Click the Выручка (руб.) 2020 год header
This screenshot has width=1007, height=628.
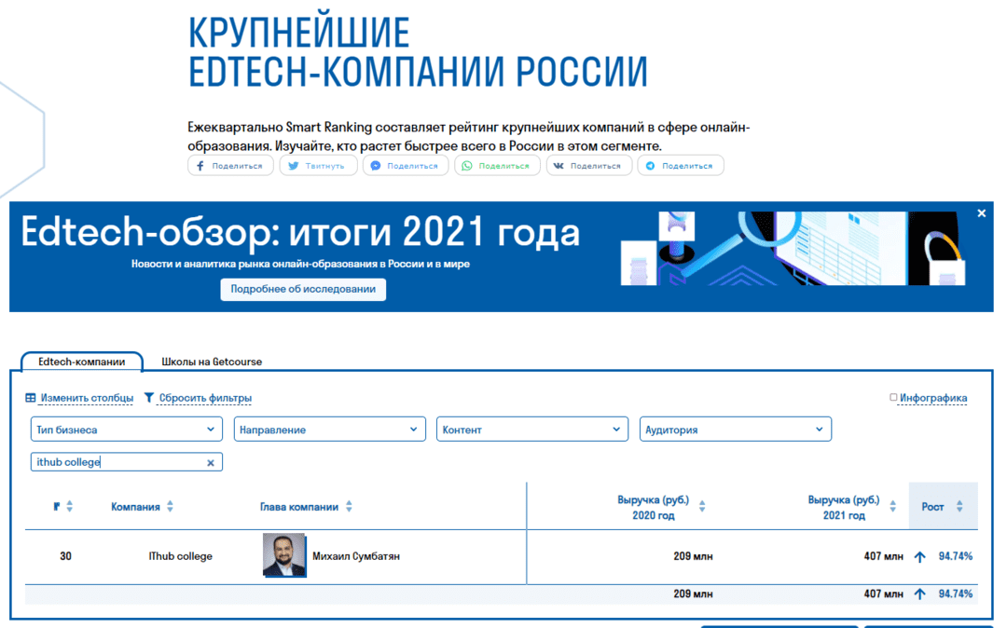pyautogui.click(x=653, y=508)
